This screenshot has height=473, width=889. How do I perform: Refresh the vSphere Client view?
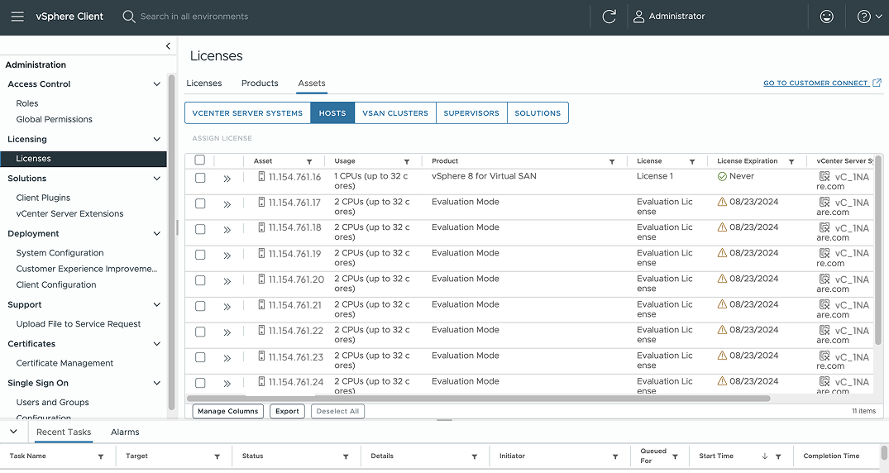pos(609,17)
